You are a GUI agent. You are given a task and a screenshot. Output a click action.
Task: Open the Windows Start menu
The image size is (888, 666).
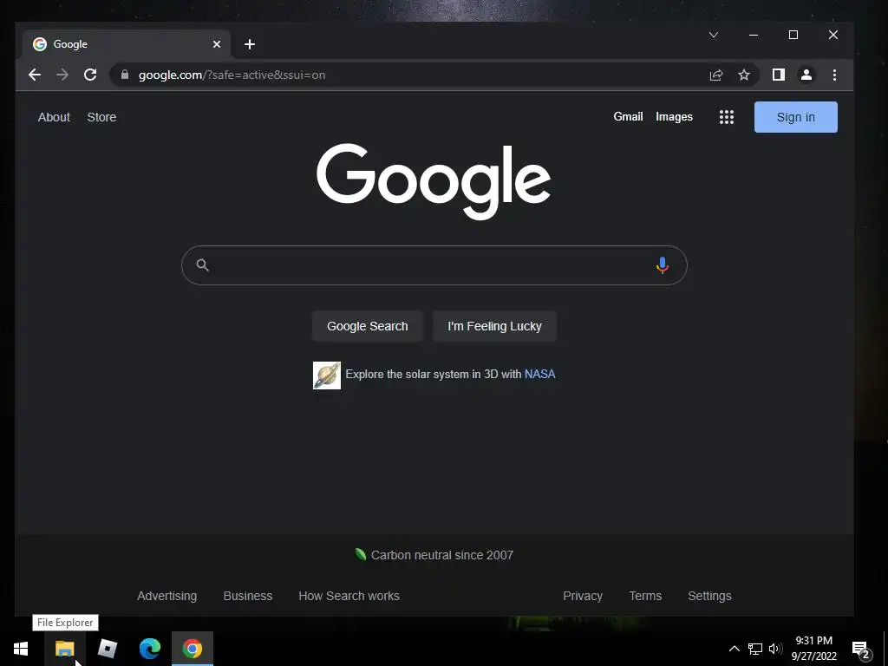click(x=21, y=649)
